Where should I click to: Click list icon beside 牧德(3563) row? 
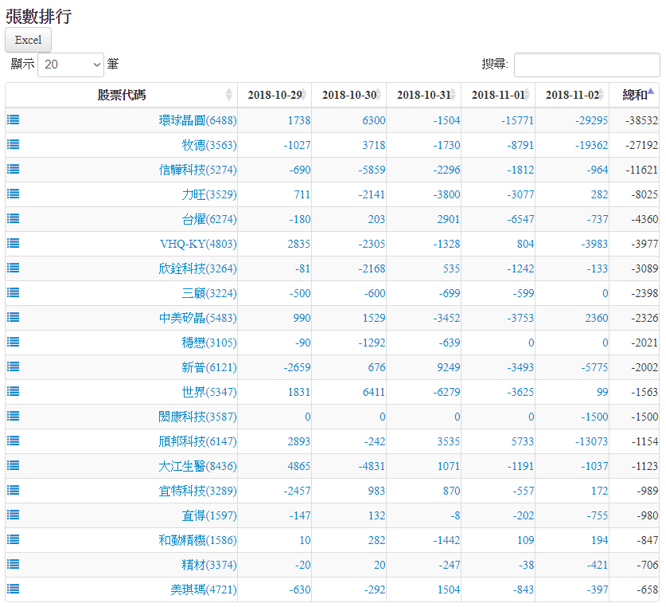[x=14, y=144]
